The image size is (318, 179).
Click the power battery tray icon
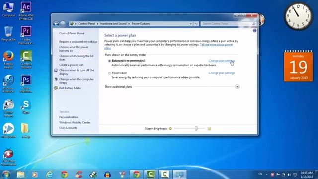coord(283,175)
